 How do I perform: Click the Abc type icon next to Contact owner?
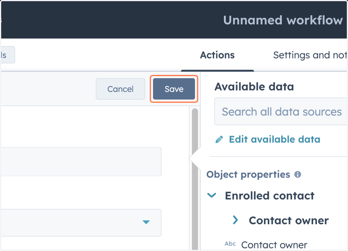click(x=230, y=244)
